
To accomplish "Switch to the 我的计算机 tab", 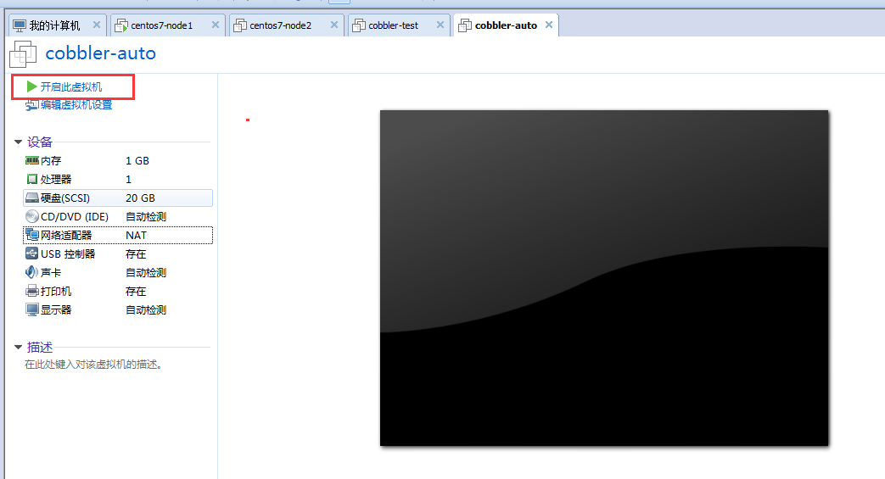I will click(57, 25).
